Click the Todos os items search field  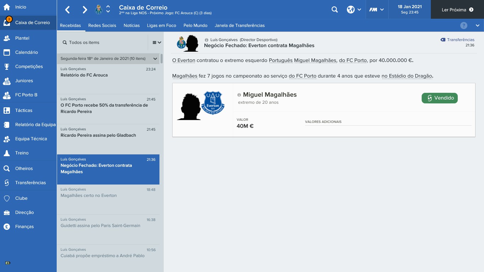[102, 42]
